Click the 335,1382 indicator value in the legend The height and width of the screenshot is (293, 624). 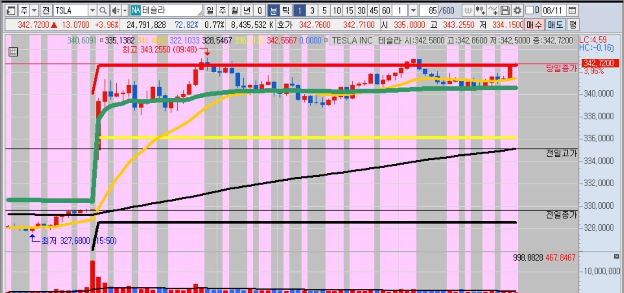120,41
